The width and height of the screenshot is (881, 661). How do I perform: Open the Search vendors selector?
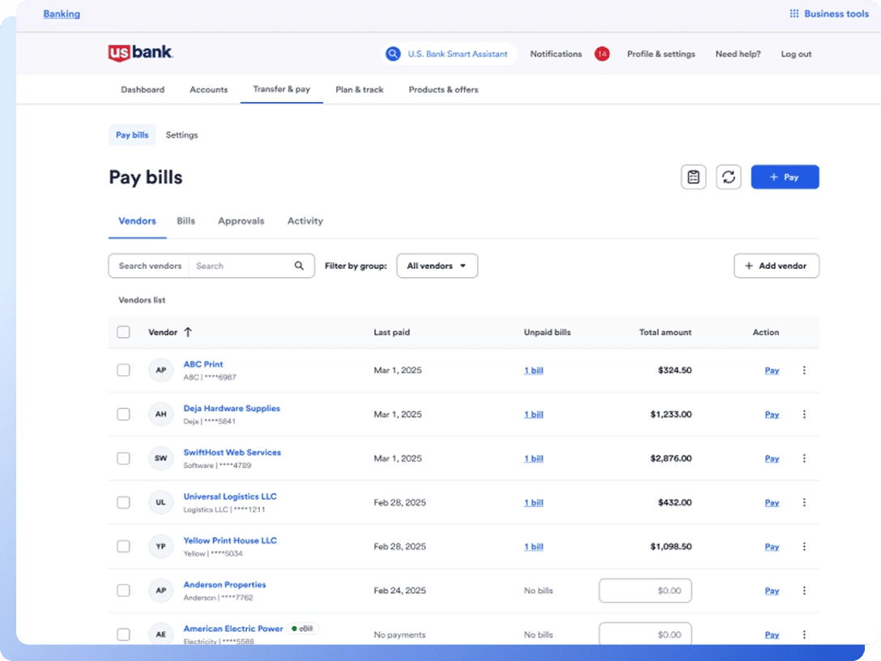point(149,266)
